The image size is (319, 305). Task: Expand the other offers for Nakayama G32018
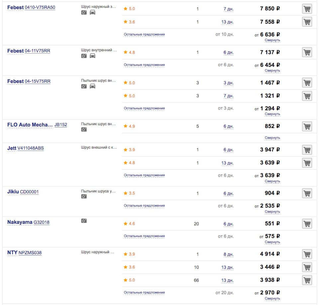(x=144, y=236)
